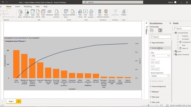
Task: Click the Enter data icon
Action: click(x=43, y=12)
